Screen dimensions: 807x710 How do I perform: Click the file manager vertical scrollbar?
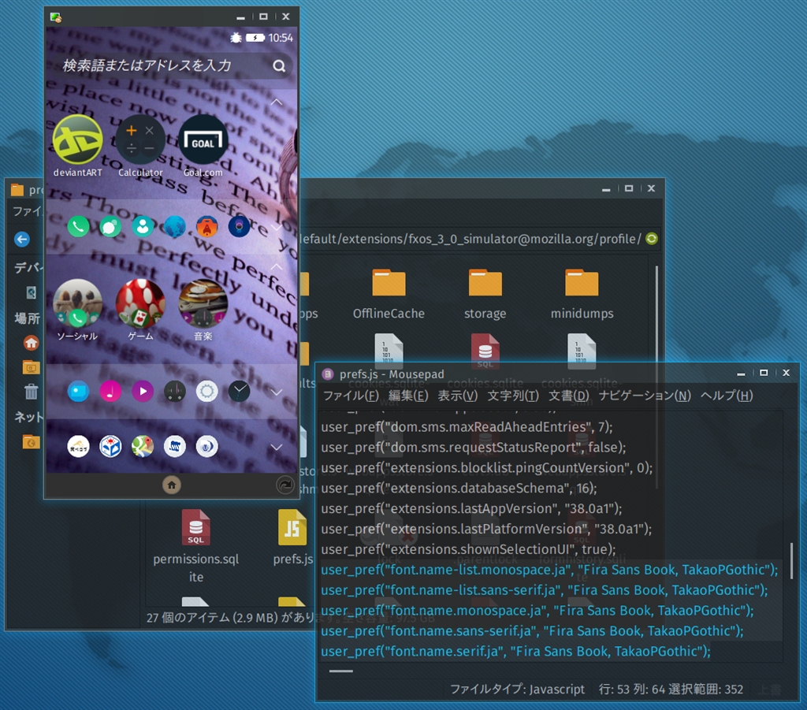tap(656, 377)
